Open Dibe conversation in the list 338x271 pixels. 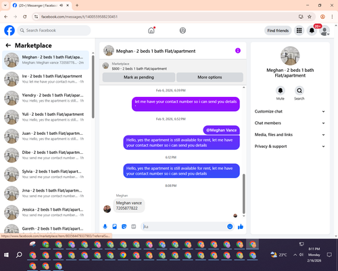coord(45,155)
